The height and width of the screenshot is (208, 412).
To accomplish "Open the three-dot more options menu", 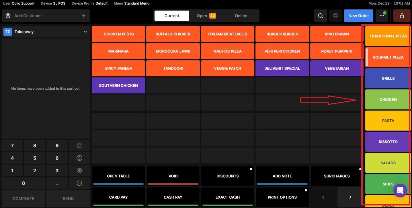I will point(382,16).
